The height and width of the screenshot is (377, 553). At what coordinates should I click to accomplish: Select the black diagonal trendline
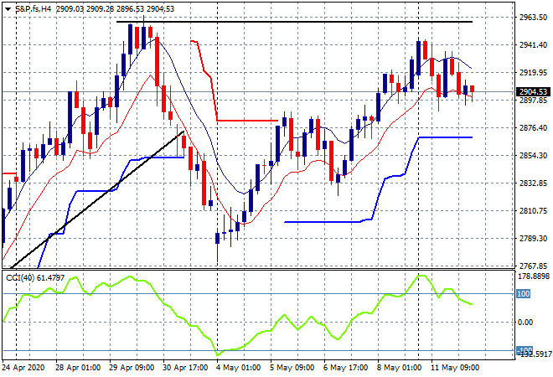pos(97,200)
